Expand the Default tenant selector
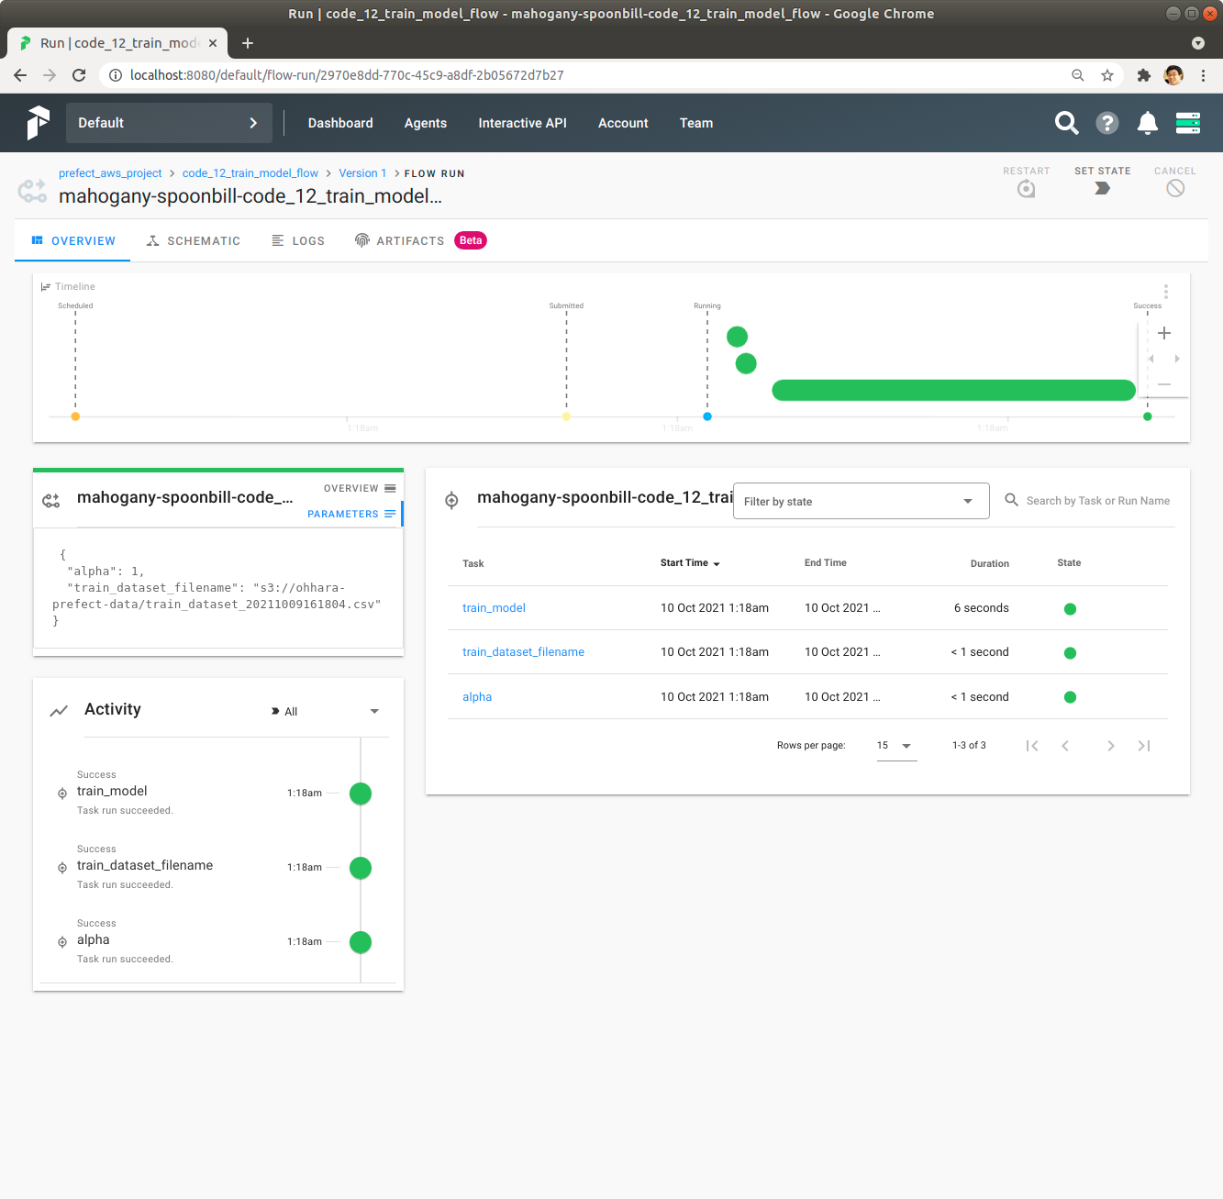 tap(169, 123)
